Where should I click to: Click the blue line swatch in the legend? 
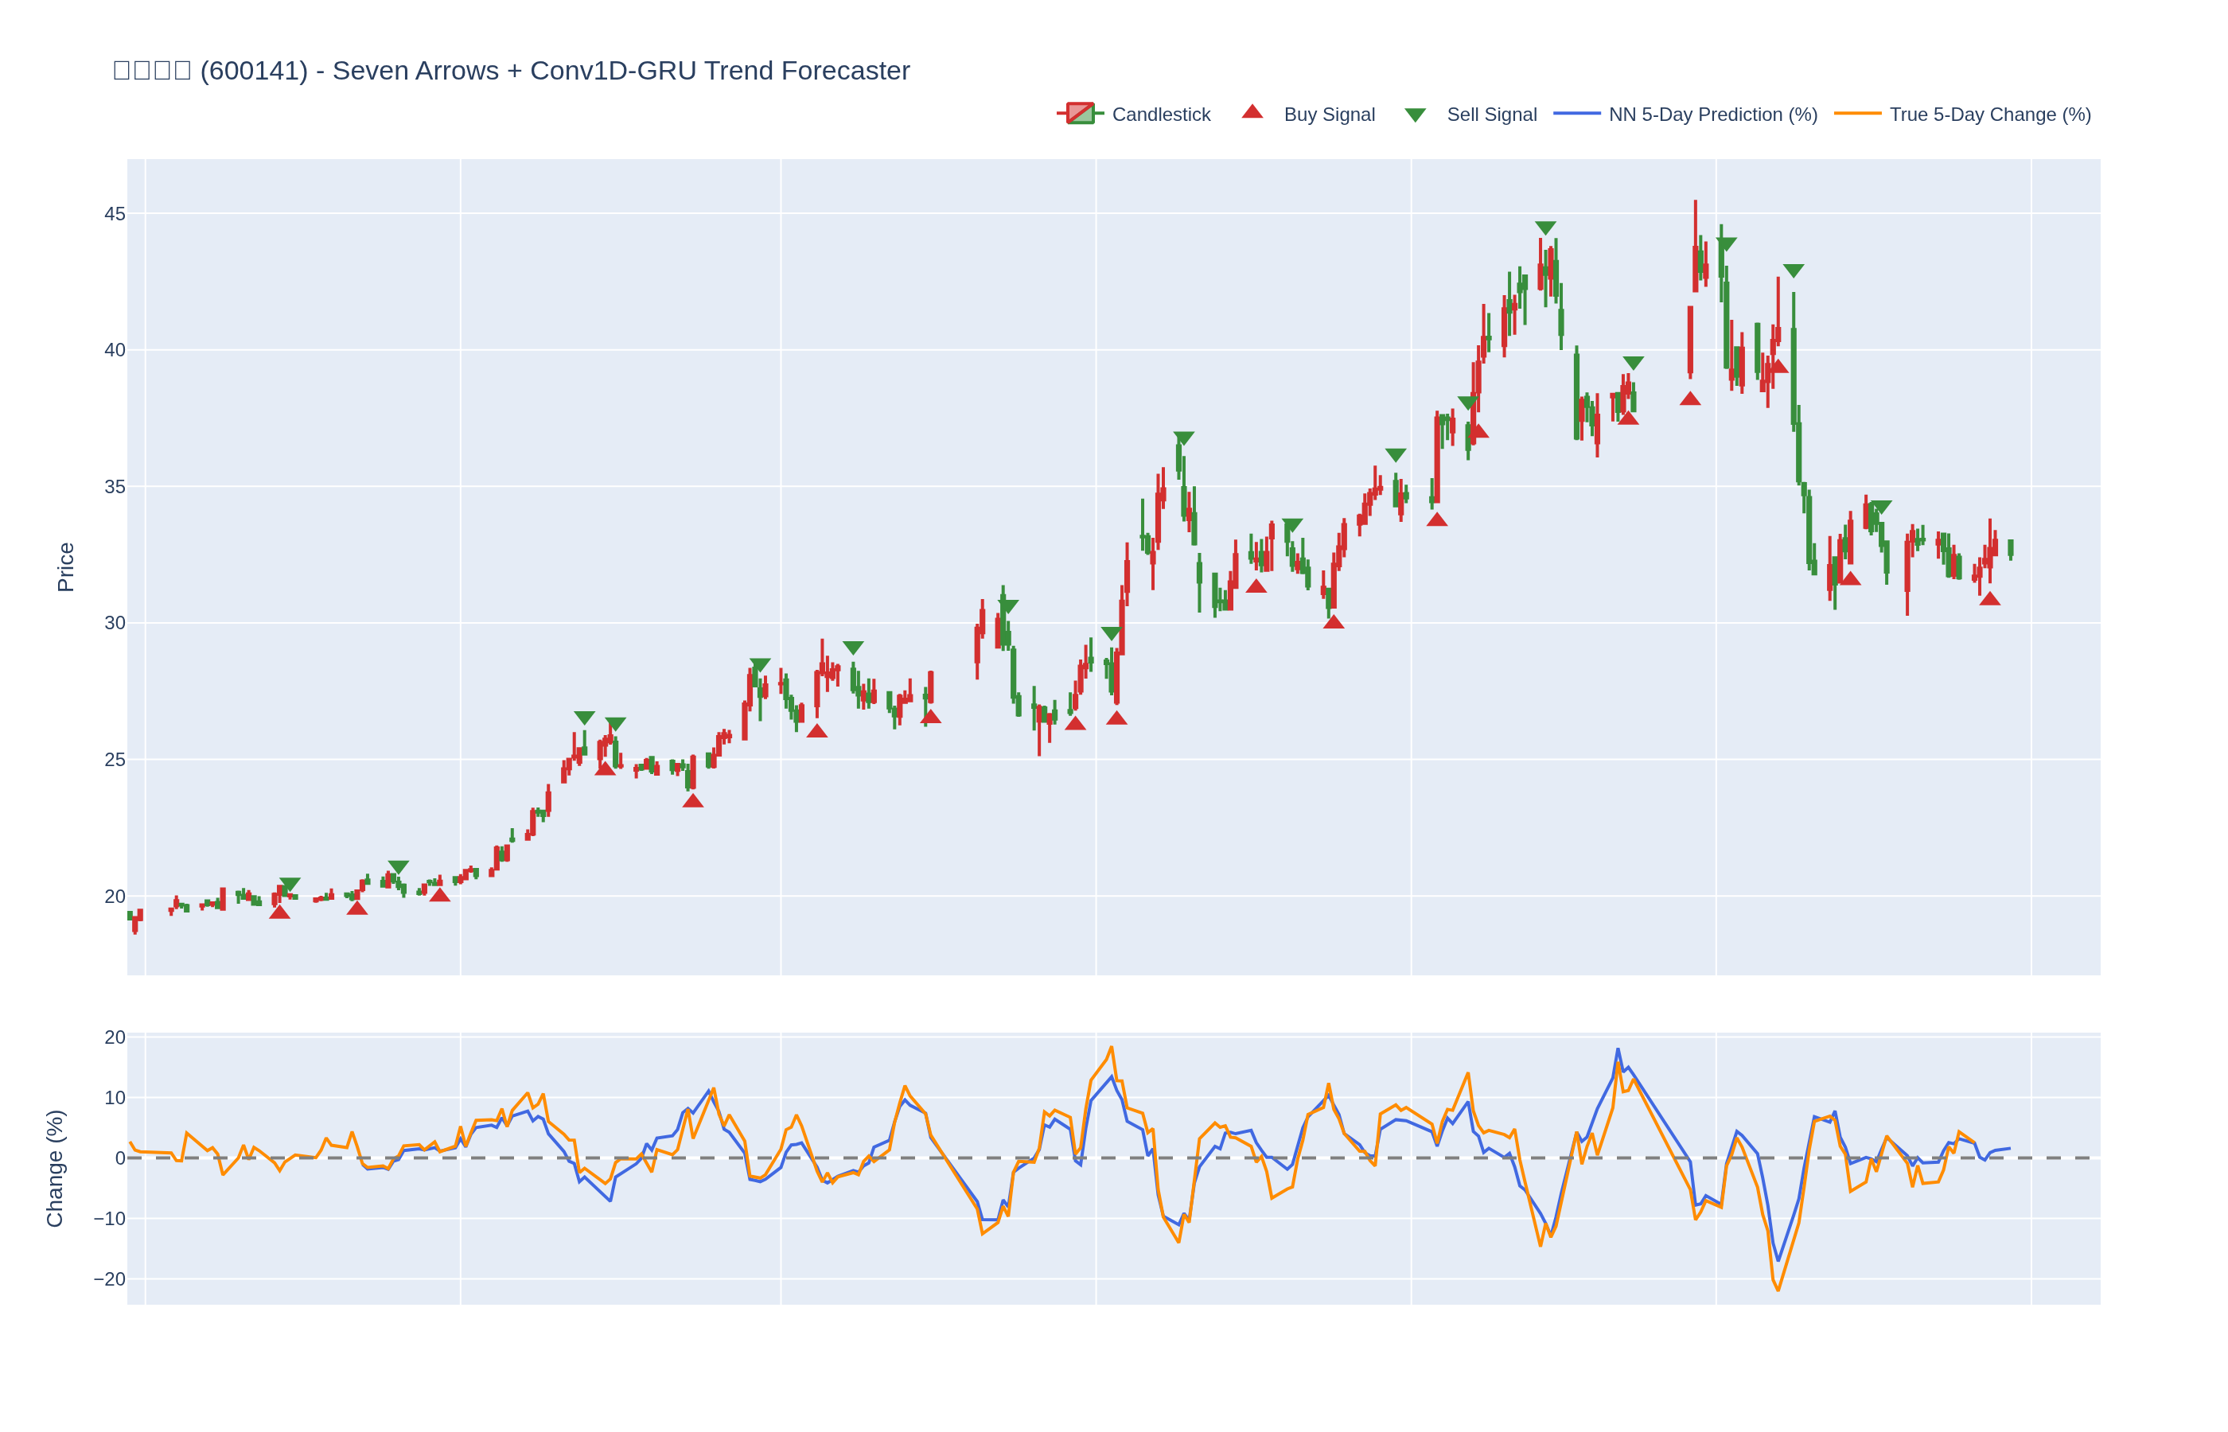click(x=1576, y=114)
